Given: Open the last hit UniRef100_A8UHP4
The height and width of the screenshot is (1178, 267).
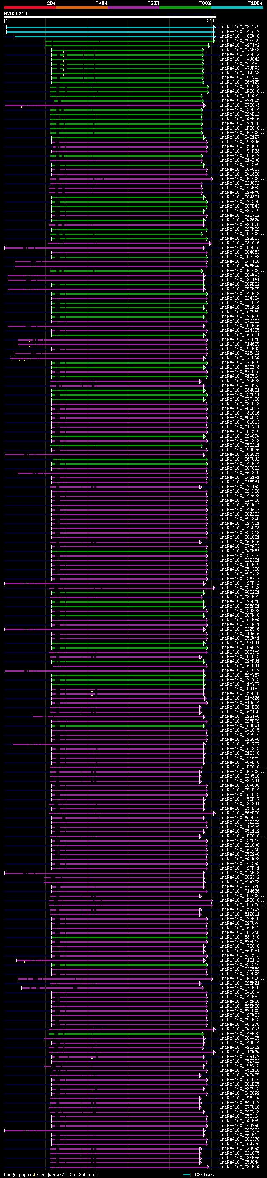Looking at the screenshot, I should pos(239,1167).
